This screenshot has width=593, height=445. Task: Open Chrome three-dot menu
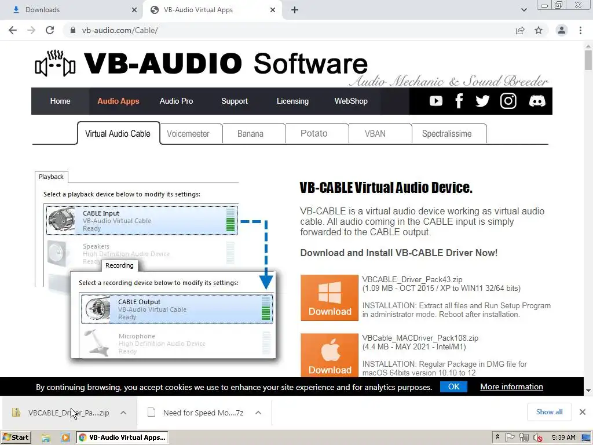tap(580, 30)
